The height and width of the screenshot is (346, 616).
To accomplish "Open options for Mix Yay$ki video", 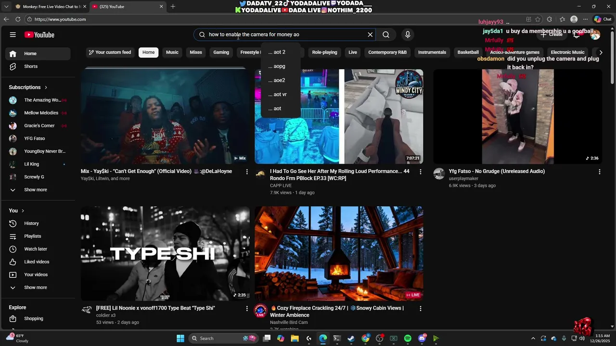I will pyautogui.click(x=247, y=172).
